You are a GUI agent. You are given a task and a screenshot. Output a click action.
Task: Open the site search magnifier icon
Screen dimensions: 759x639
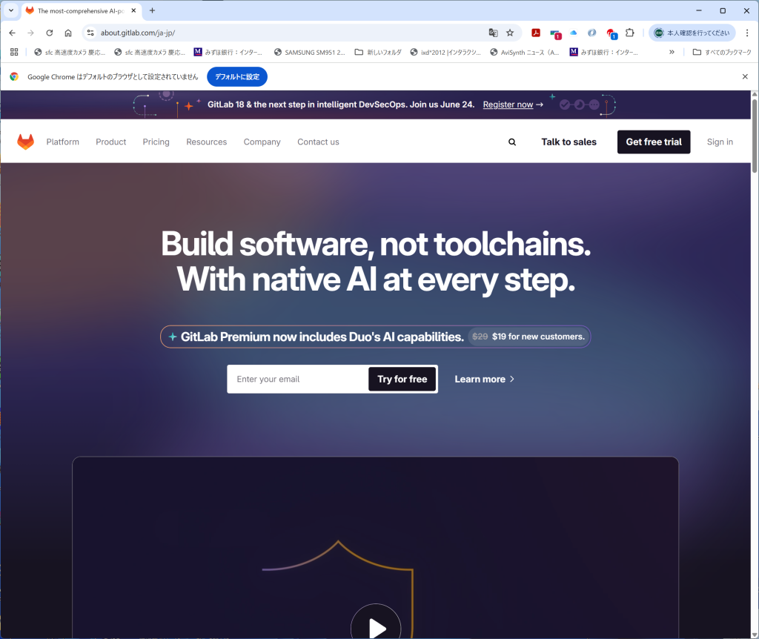pyautogui.click(x=512, y=142)
